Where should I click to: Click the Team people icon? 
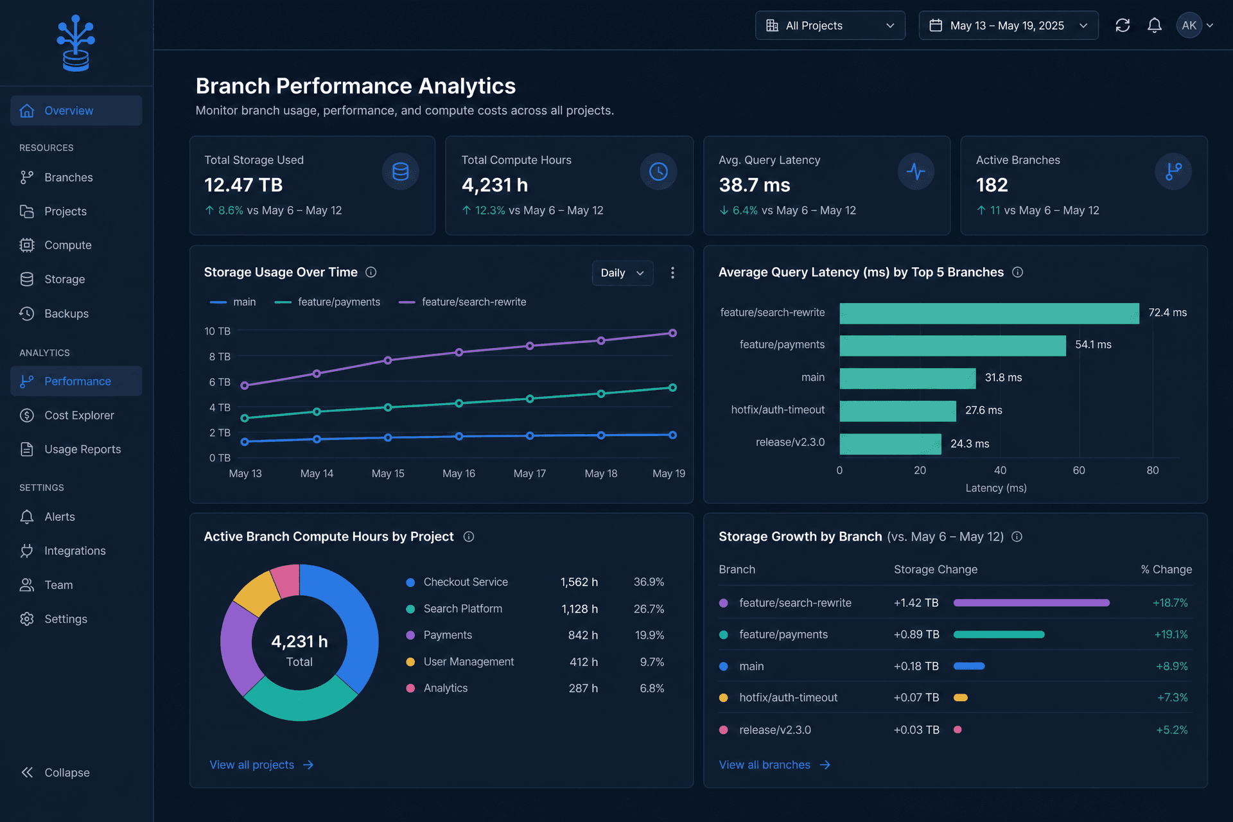coord(27,585)
